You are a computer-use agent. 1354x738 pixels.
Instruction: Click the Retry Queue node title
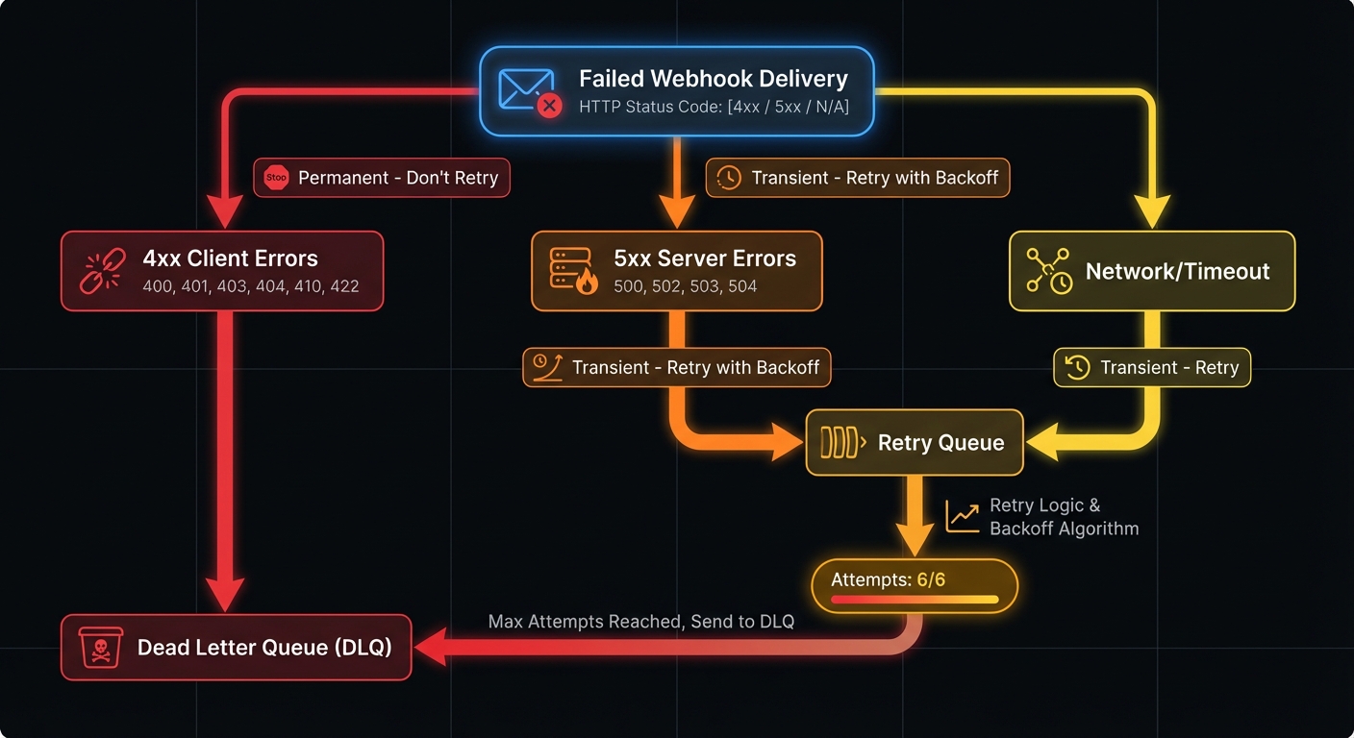point(940,443)
